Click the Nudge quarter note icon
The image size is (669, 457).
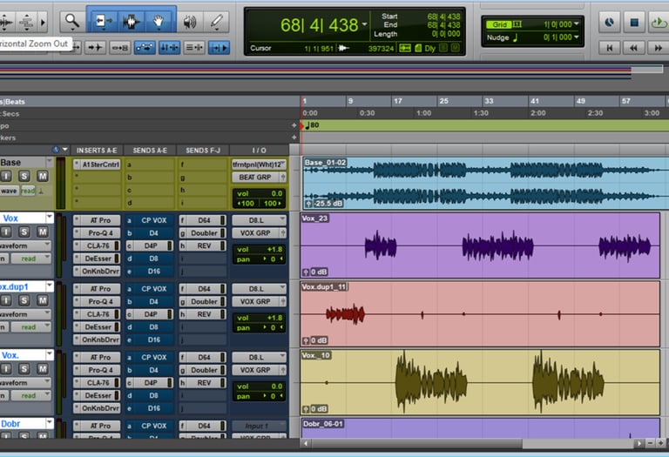pyautogui.click(x=516, y=37)
